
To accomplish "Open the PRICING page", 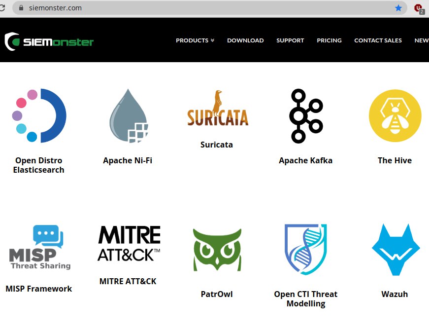I will [x=329, y=40].
